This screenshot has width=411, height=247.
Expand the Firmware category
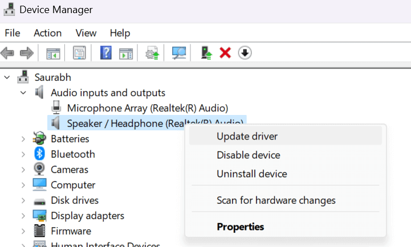coord(23,231)
